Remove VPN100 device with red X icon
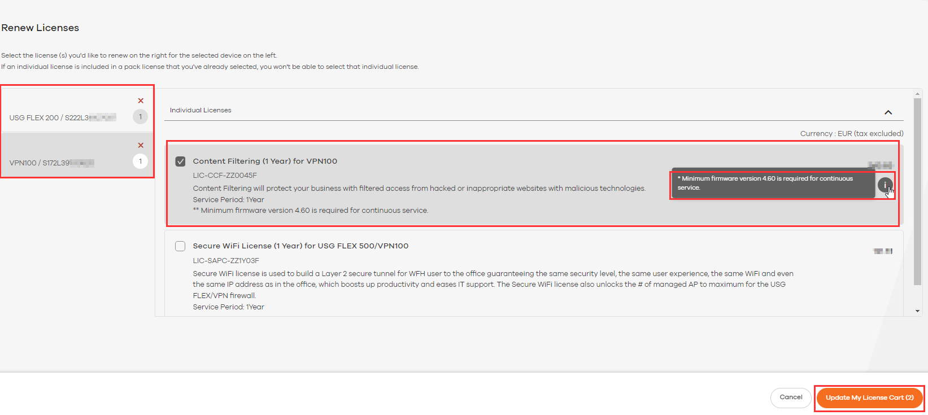Screen dimensions: 928x415 pyautogui.click(x=141, y=145)
